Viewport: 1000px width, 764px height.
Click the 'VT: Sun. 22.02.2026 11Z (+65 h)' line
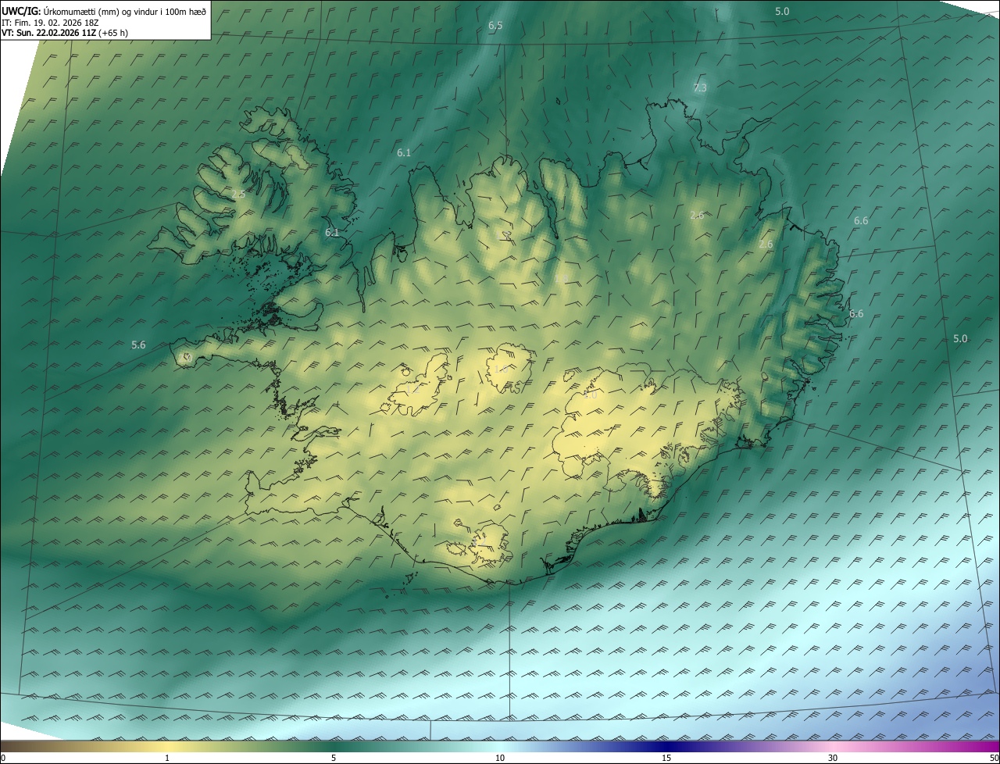(65, 33)
